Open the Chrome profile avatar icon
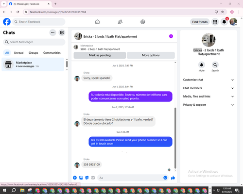The width and height of the screenshot is (243, 194). pyautogui.click(x=232, y=12)
